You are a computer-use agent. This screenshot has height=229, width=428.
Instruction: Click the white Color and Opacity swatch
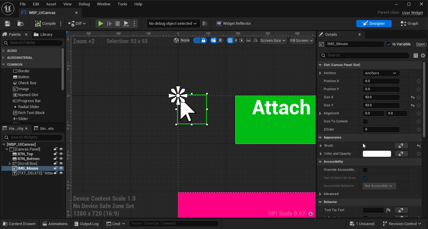[x=377, y=153]
